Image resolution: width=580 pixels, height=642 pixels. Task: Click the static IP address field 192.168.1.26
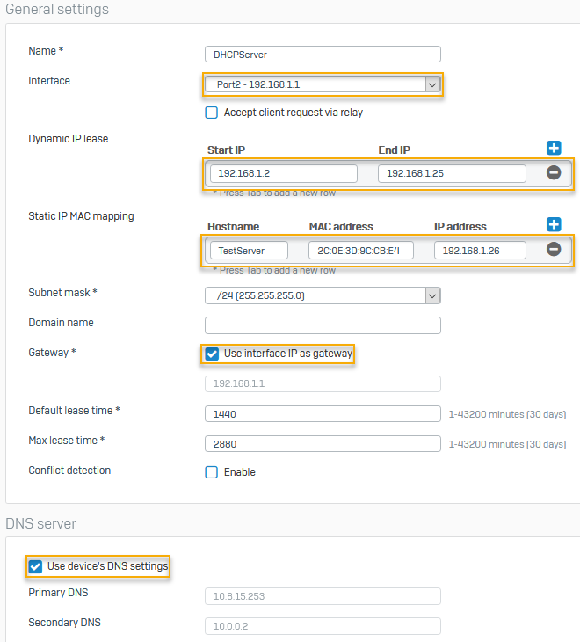480,251
